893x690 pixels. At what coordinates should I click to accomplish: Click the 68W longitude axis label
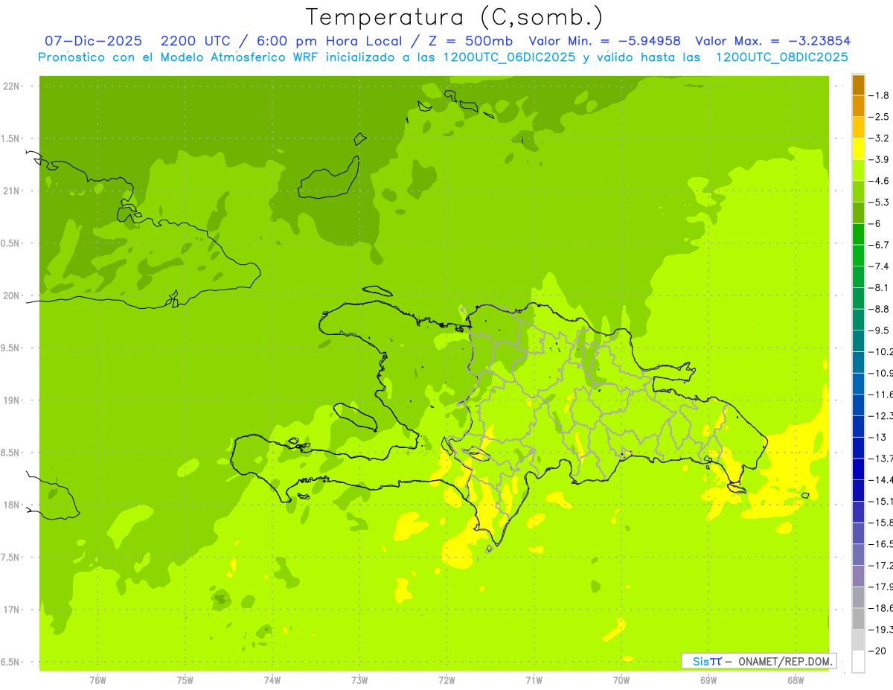click(795, 680)
